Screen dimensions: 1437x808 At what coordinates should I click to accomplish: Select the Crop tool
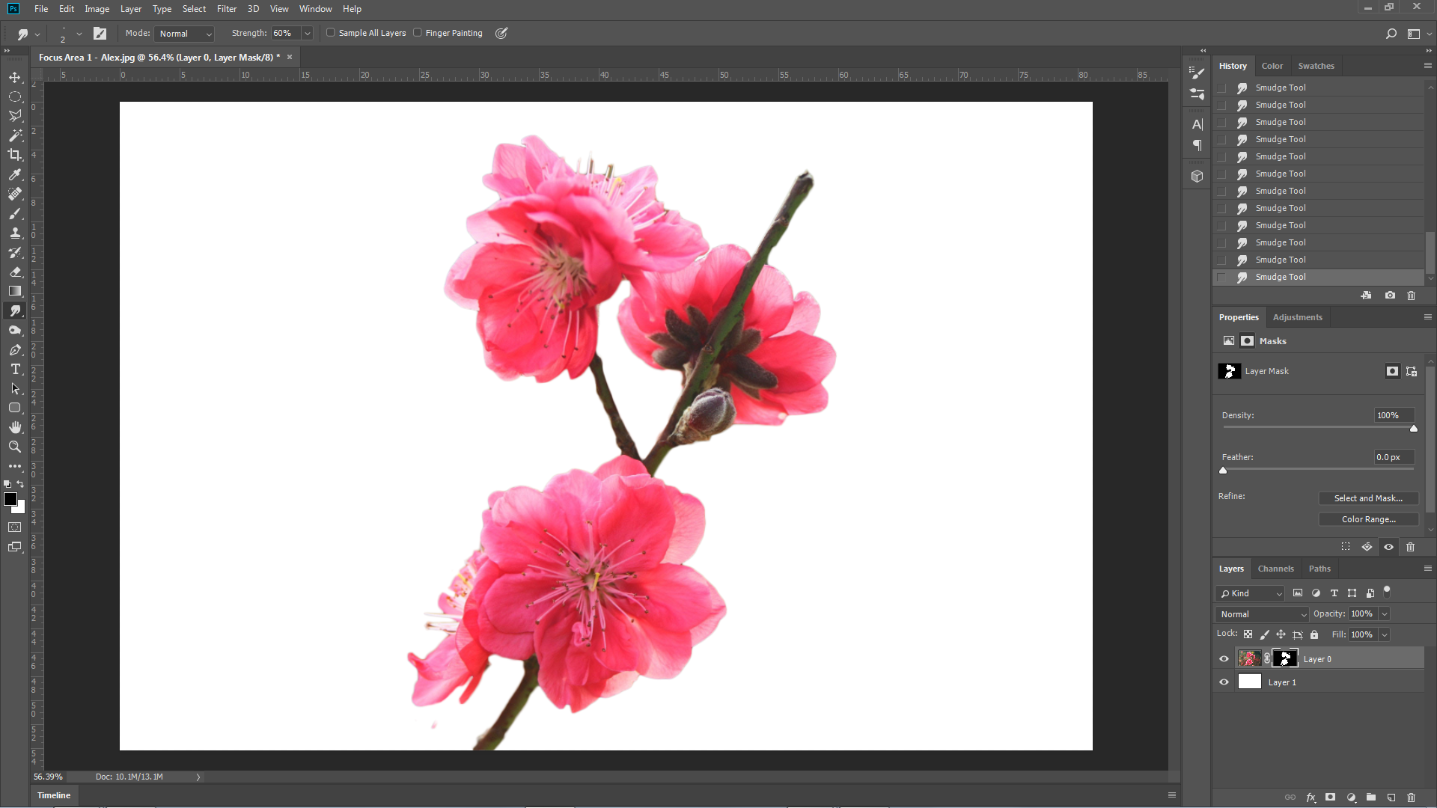[15, 155]
